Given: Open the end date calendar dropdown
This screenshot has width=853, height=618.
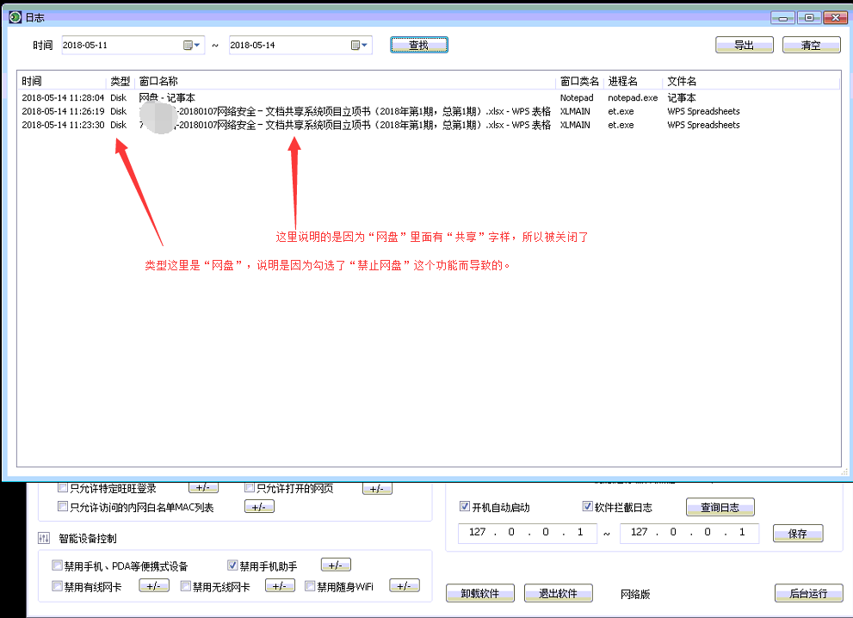Looking at the screenshot, I should point(359,46).
